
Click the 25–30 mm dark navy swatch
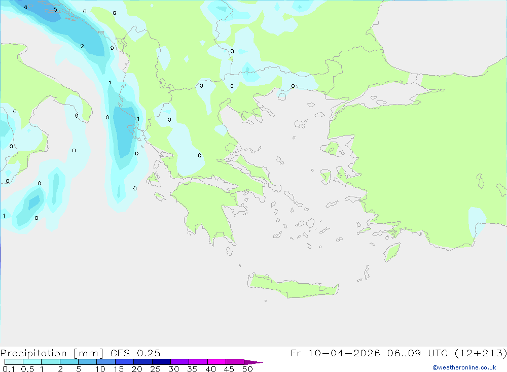(x=161, y=362)
